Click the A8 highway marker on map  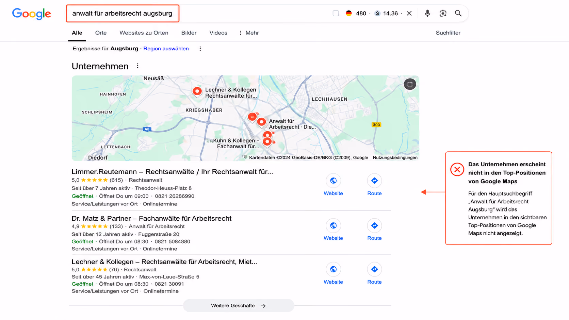147,129
